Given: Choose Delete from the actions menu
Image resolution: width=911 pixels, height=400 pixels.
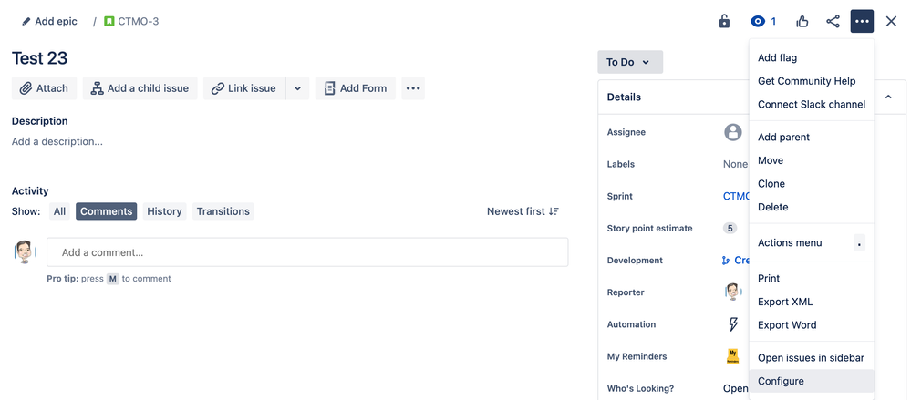Looking at the screenshot, I should pyautogui.click(x=812, y=207).
